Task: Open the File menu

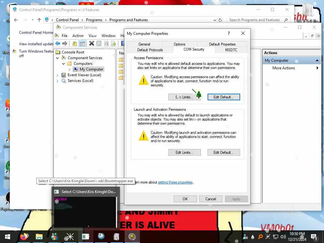Action: [x=65, y=36]
